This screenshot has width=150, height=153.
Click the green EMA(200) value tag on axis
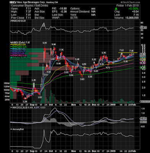click(143, 68)
